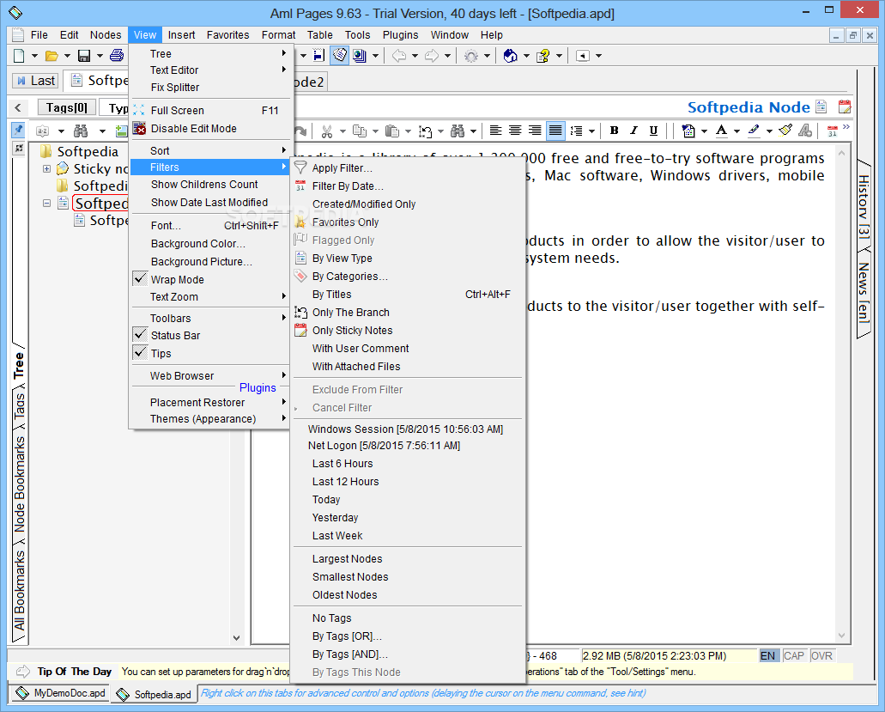Click the forward navigation arrow icon
Viewport: 885px width, 712px height.
coord(432,55)
